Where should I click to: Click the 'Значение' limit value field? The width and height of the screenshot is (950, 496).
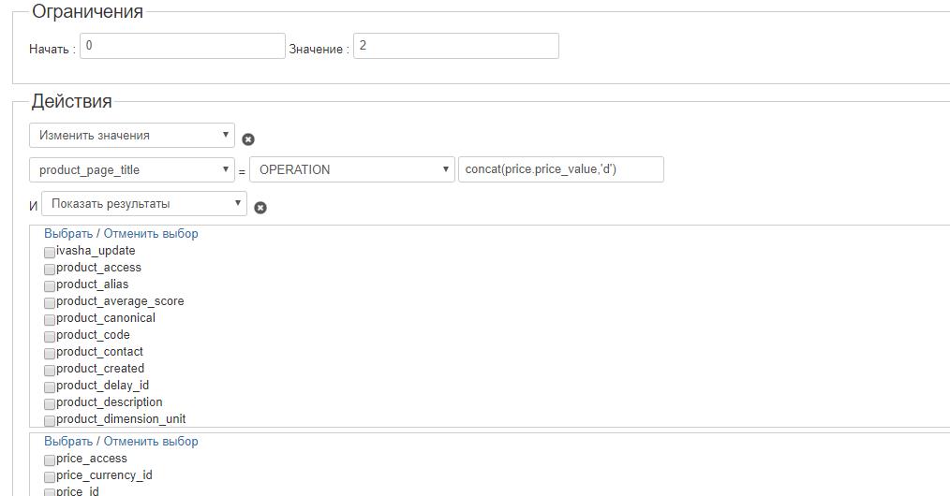click(456, 46)
